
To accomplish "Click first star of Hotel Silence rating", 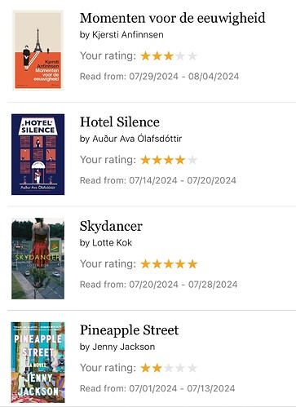I will (x=145, y=160).
